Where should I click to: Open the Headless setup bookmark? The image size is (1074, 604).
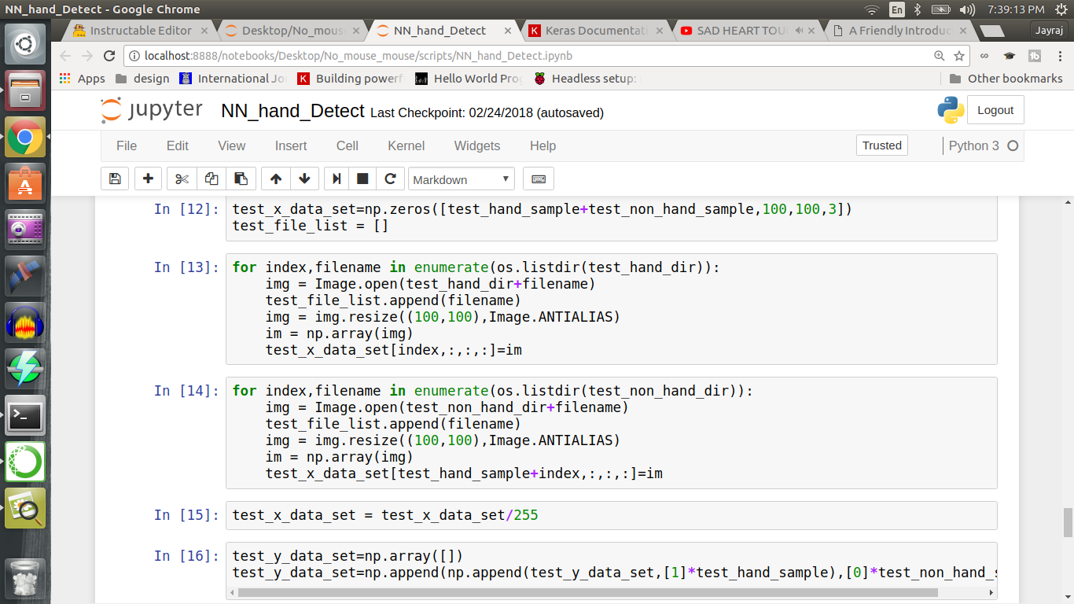(587, 79)
